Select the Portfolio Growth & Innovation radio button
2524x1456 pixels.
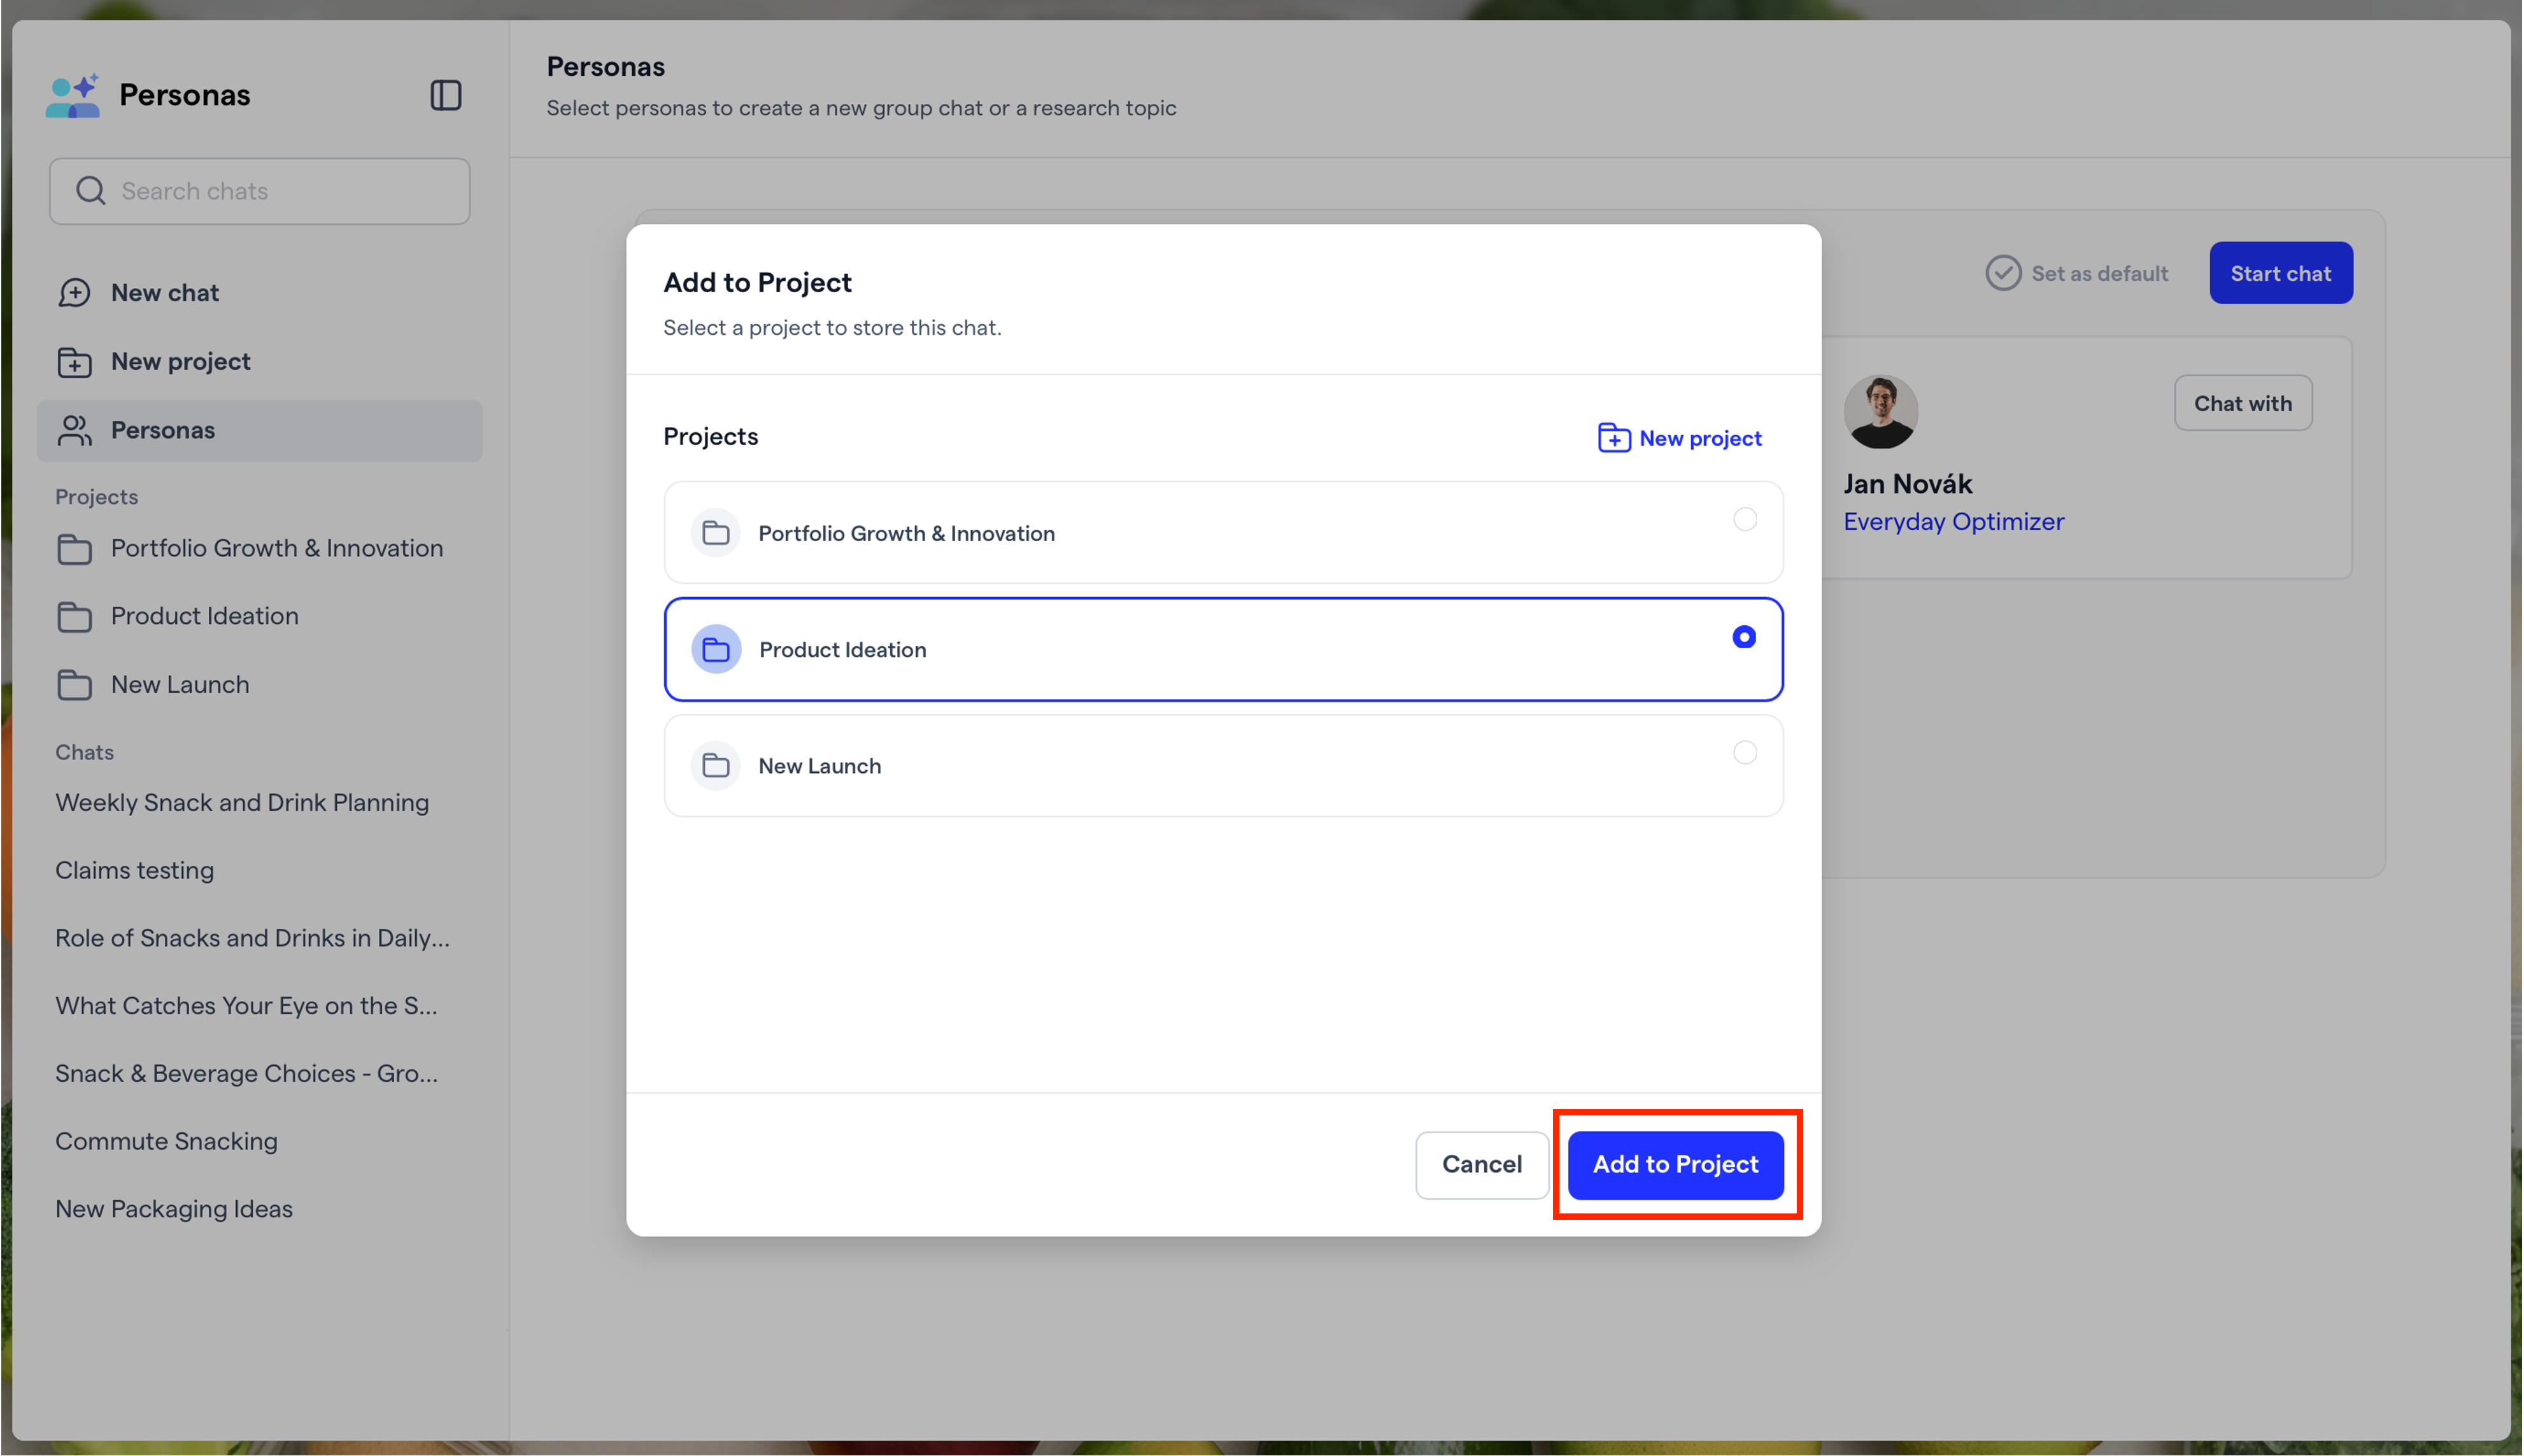(x=1745, y=520)
